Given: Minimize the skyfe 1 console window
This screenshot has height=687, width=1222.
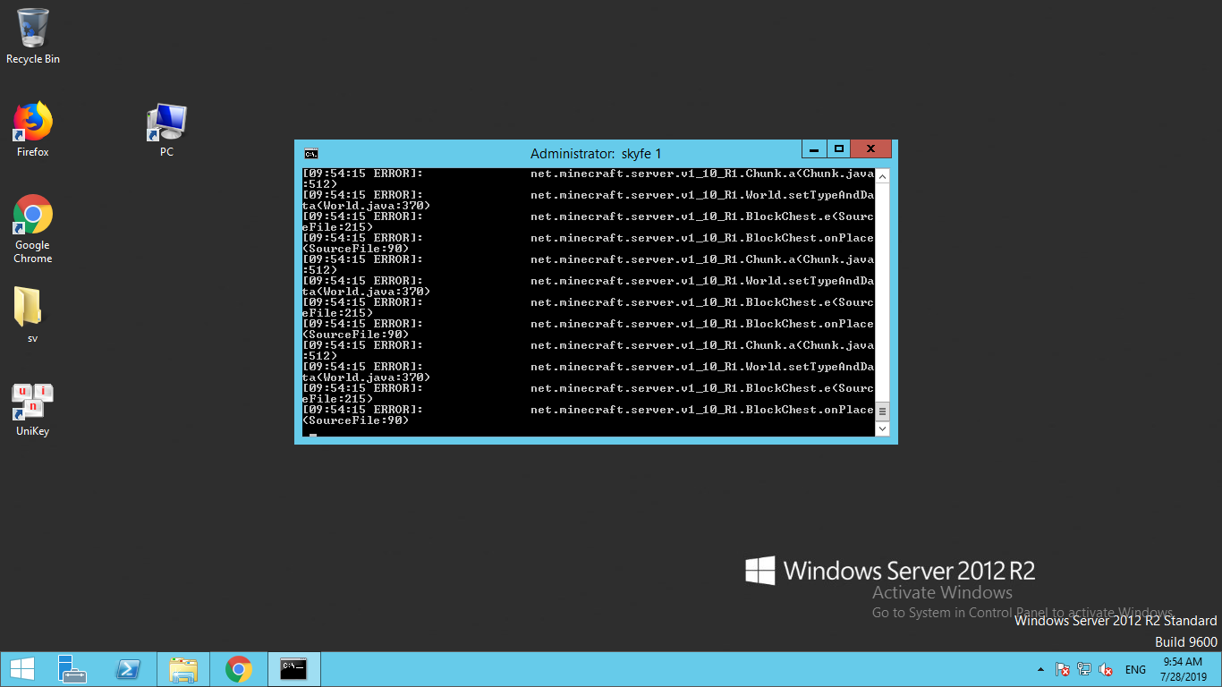Looking at the screenshot, I should (x=813, y=148).
